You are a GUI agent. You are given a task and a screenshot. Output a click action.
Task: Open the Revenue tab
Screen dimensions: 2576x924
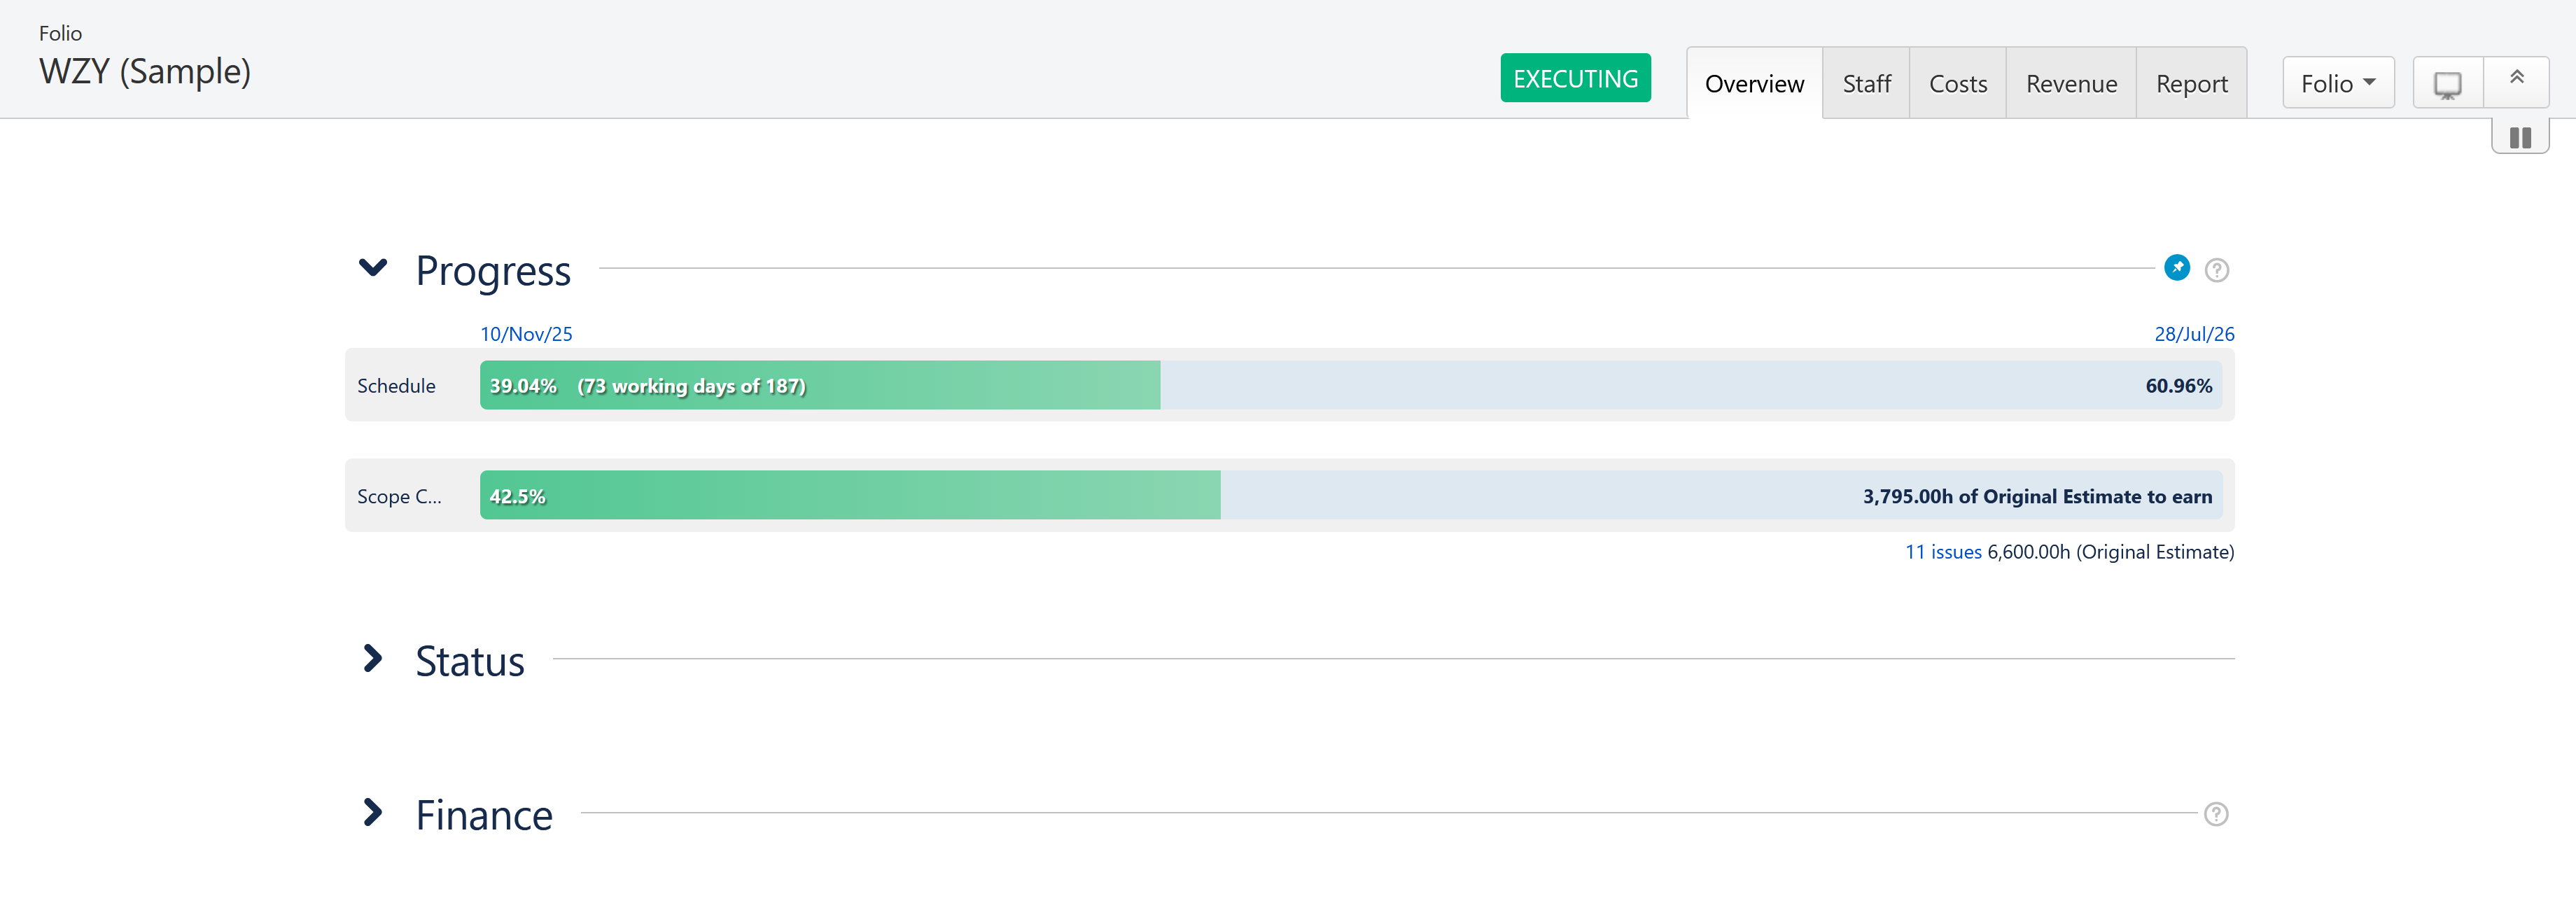(2071, 84)
